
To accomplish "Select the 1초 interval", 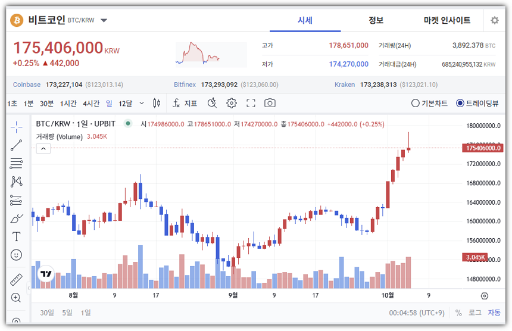I will 12,104.
